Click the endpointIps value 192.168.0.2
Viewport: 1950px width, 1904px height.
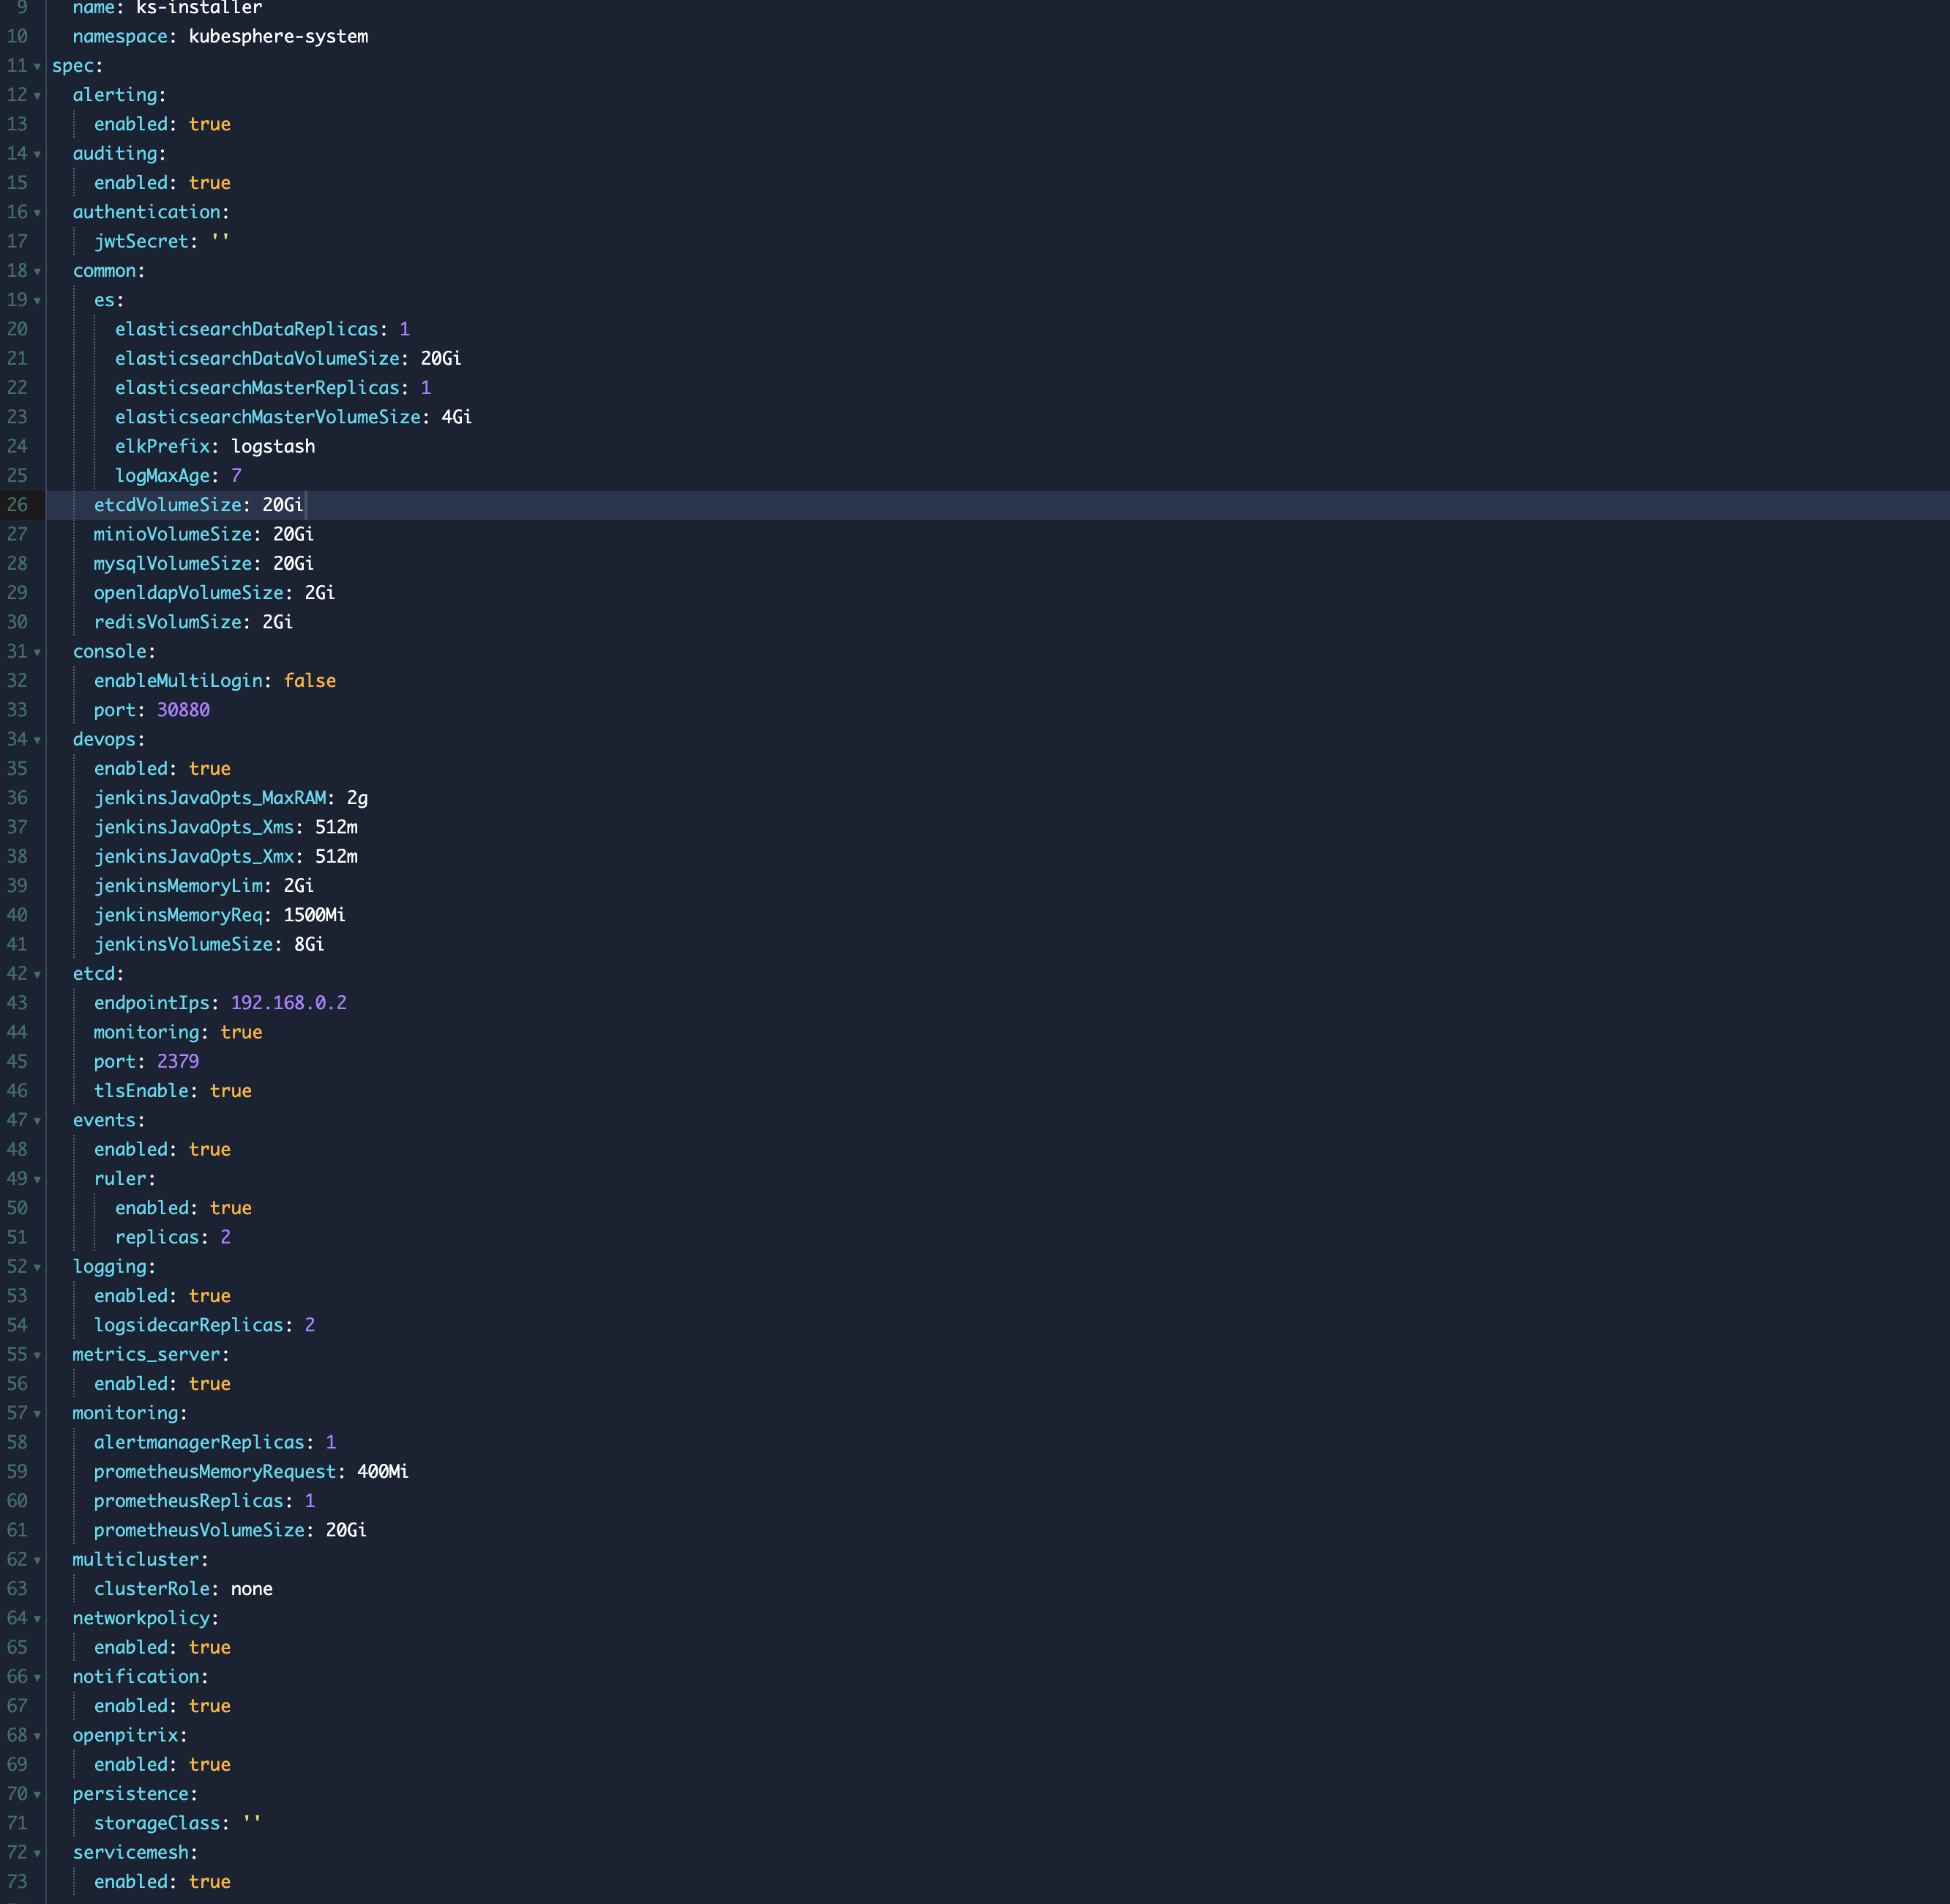289,1003
